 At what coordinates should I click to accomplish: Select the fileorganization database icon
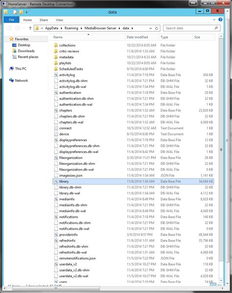(x=56, y=158)
